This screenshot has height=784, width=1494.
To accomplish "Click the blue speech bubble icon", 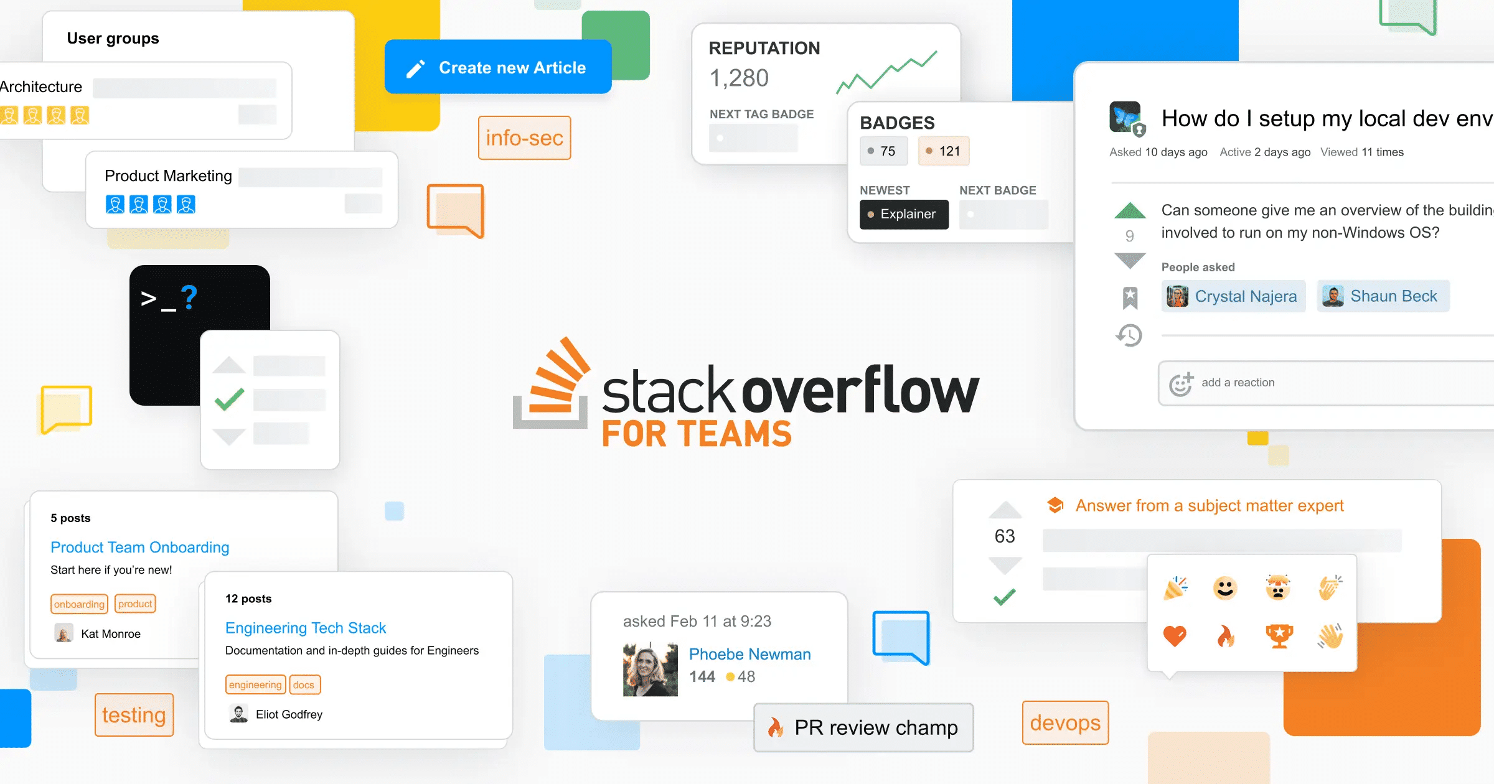I will coord(901,638).
